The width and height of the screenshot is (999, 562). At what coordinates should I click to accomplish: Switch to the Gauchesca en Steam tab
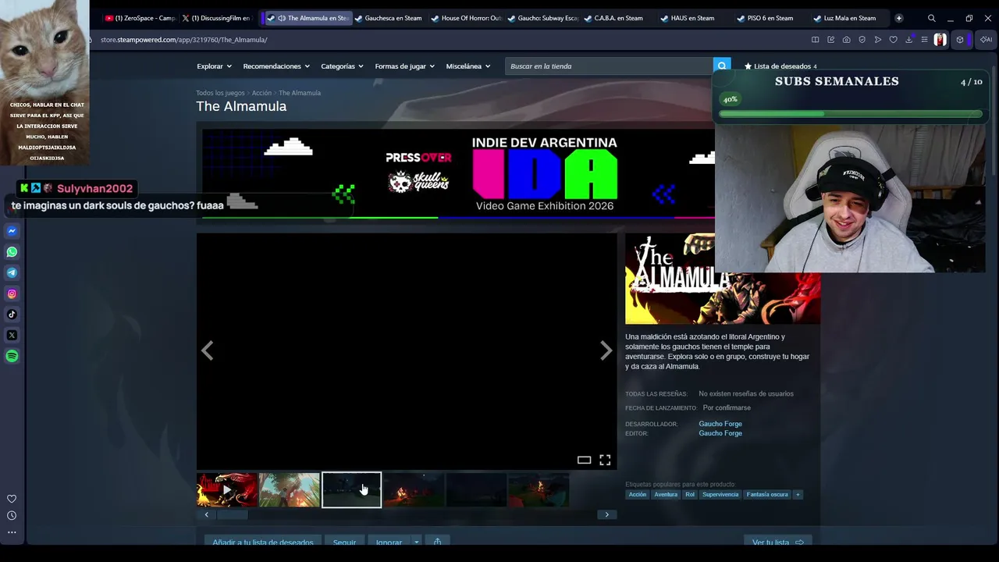389,18
